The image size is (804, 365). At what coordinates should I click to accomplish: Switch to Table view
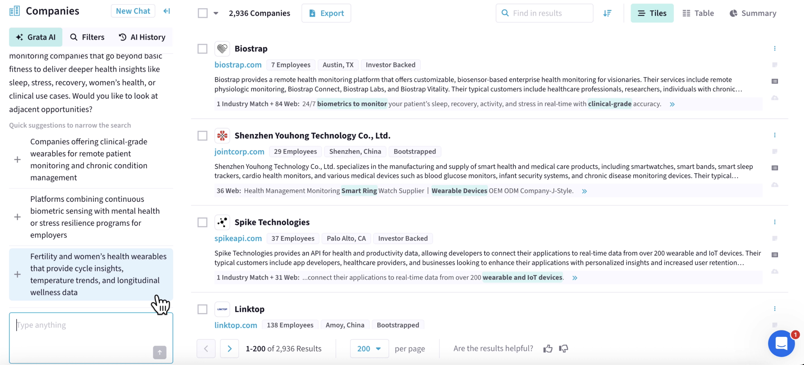pos(698,13)
